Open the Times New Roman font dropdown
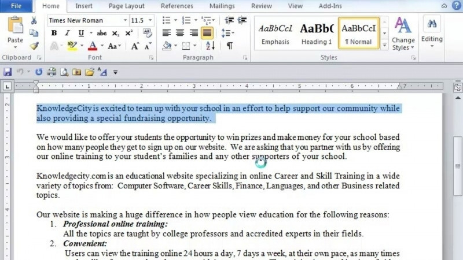463x260 pixels. pos(125,20)
